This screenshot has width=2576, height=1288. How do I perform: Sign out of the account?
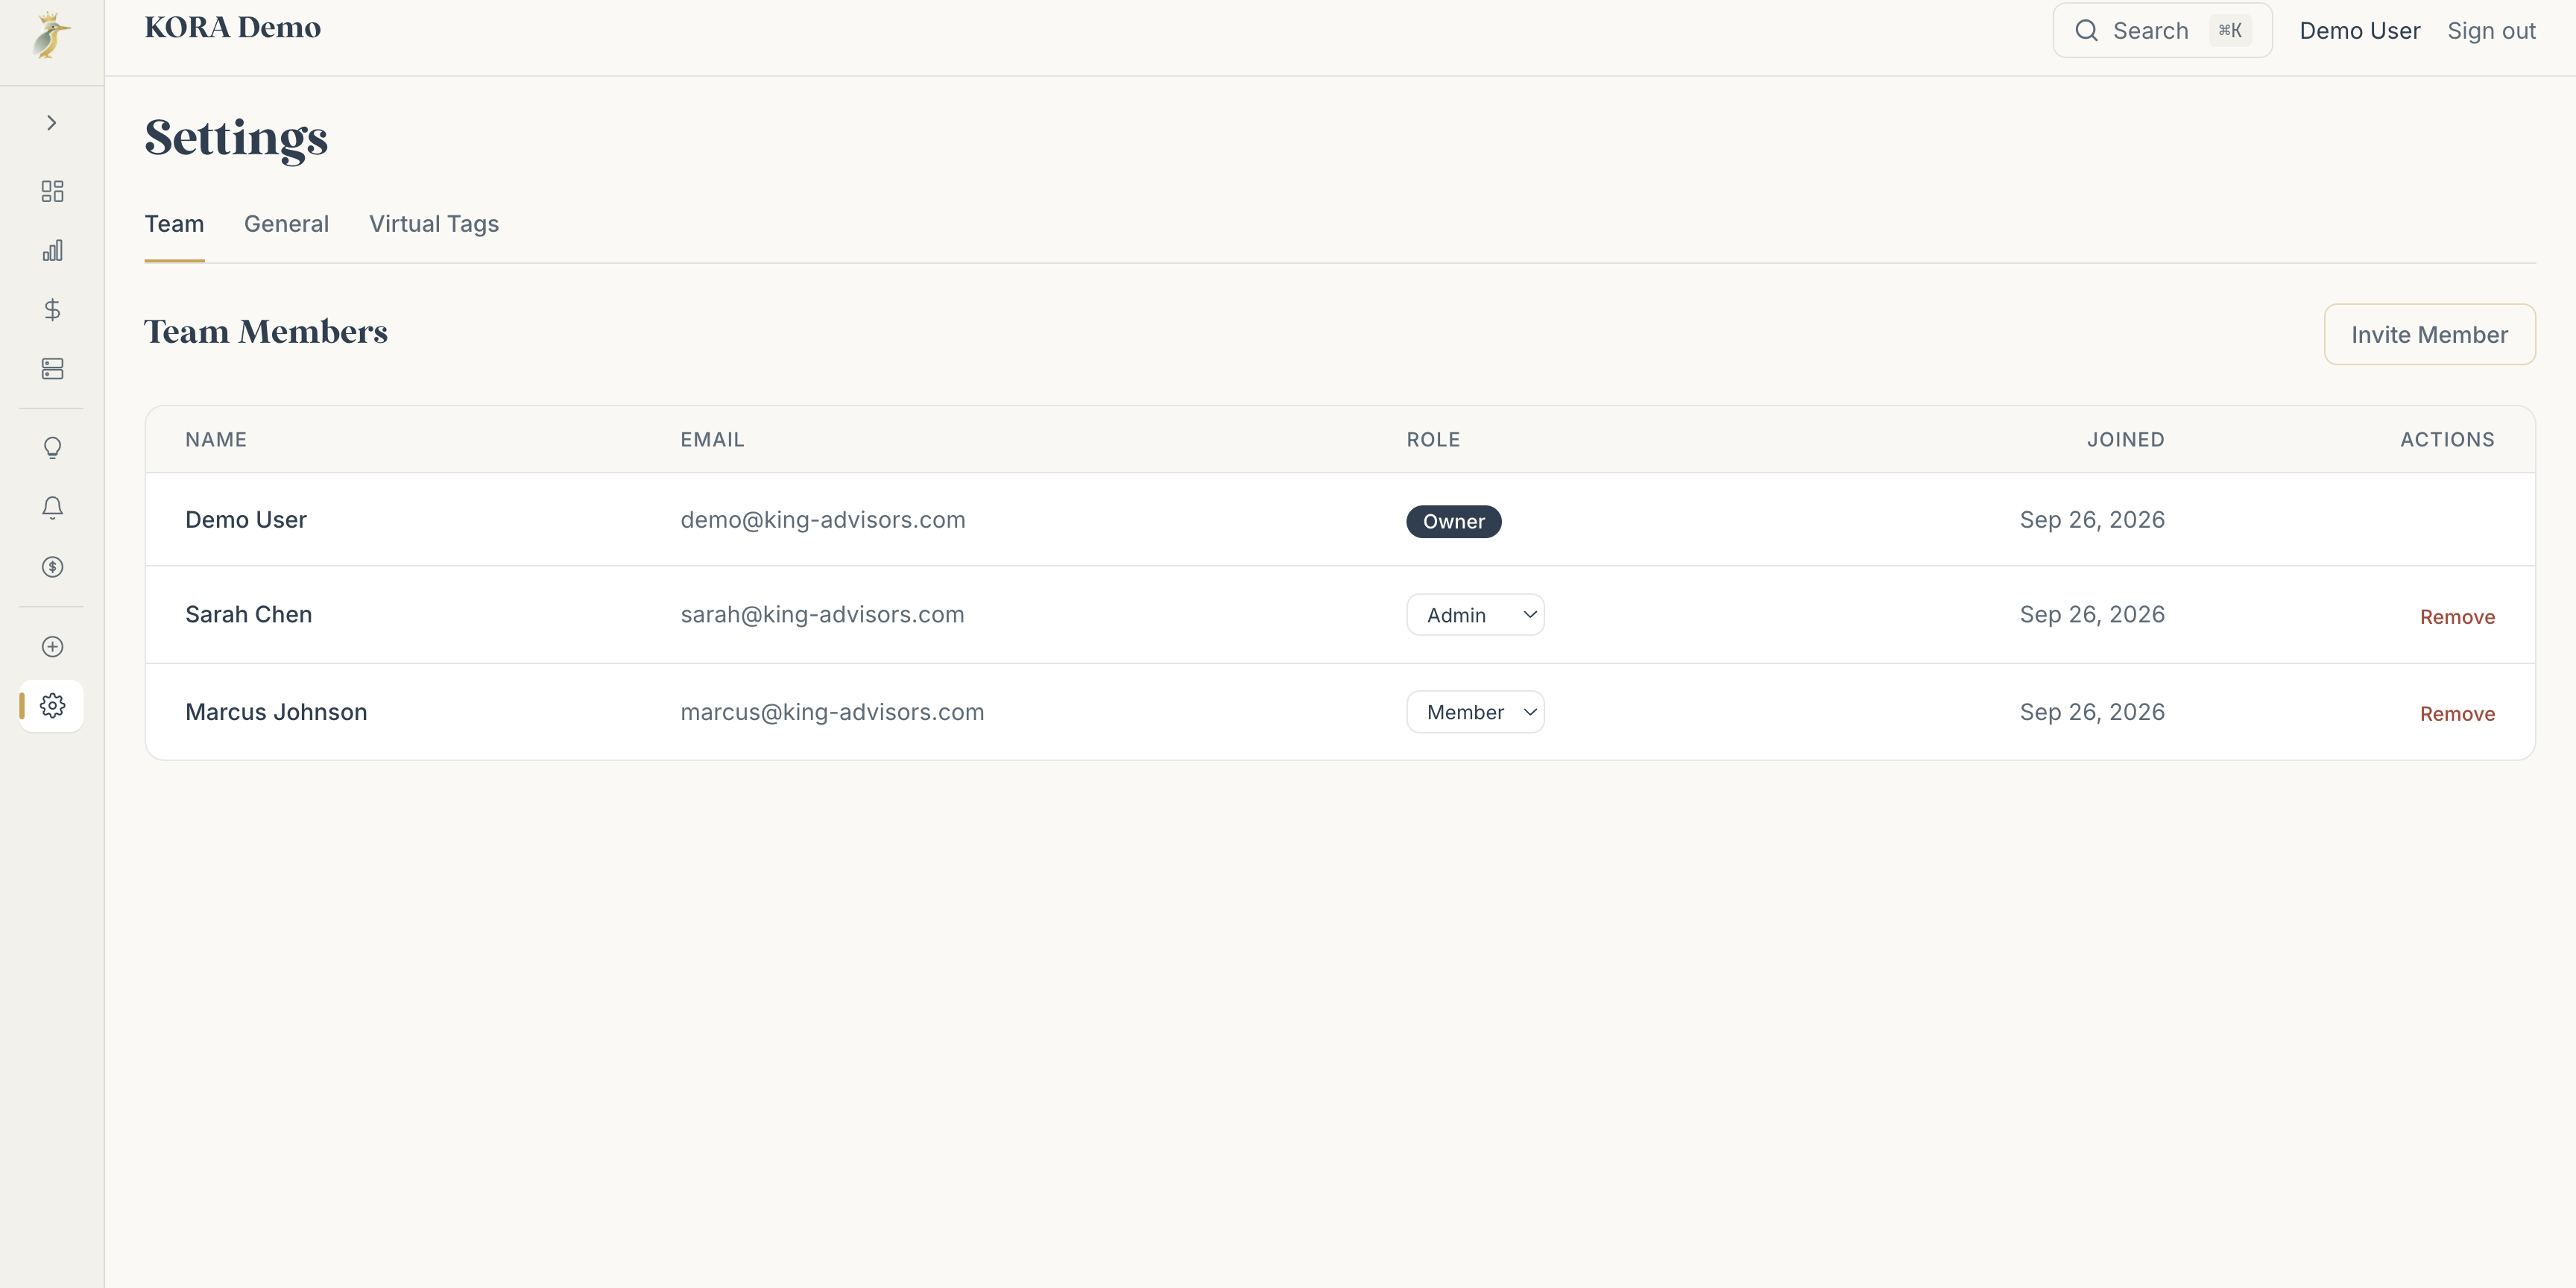coord(2491,31)
